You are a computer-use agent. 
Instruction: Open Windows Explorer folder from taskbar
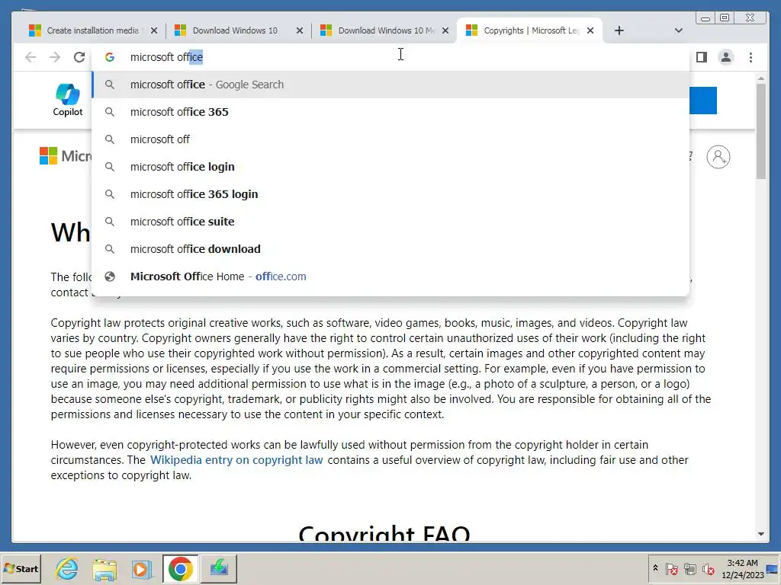pos(104,568)
